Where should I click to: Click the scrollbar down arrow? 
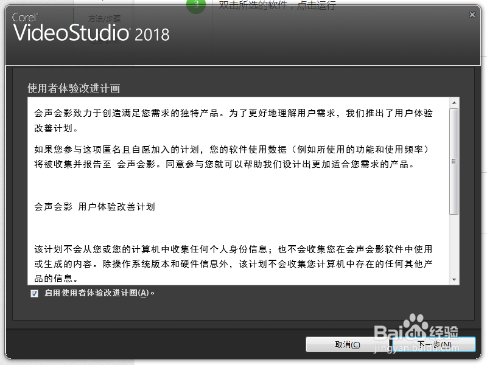(454, 280)
